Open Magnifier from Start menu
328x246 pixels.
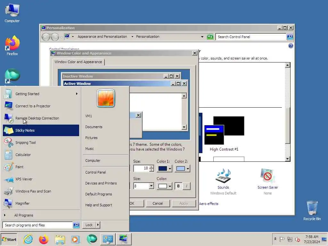pos(41,203)
